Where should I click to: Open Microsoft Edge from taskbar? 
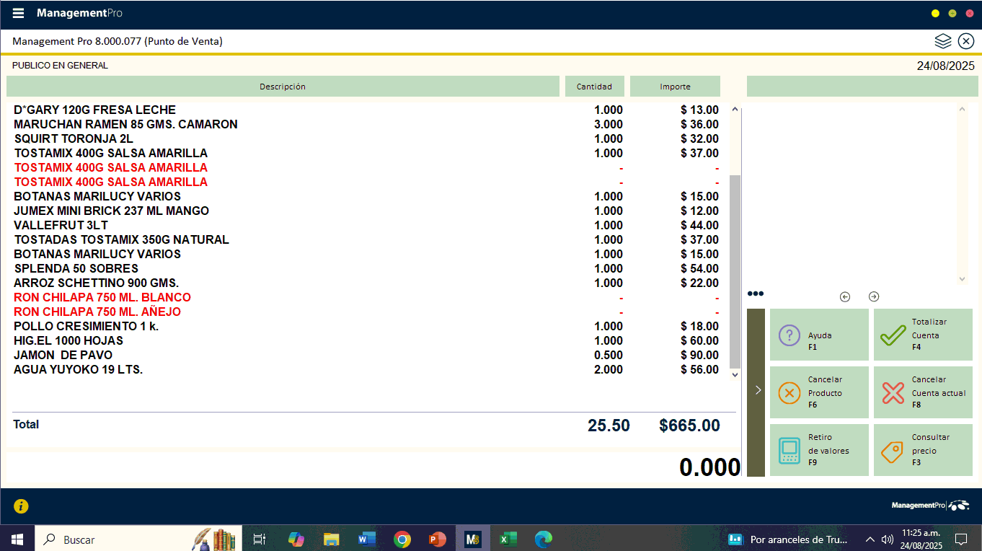pyautogui.click(x=544, y=539)
